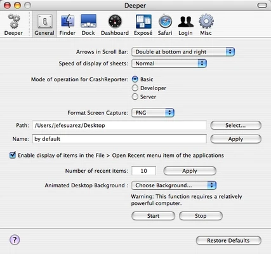271x254 pixels.
Task: Select Basic CrashReporter mode
Action: pyautogui.click(x=135, y=79)
